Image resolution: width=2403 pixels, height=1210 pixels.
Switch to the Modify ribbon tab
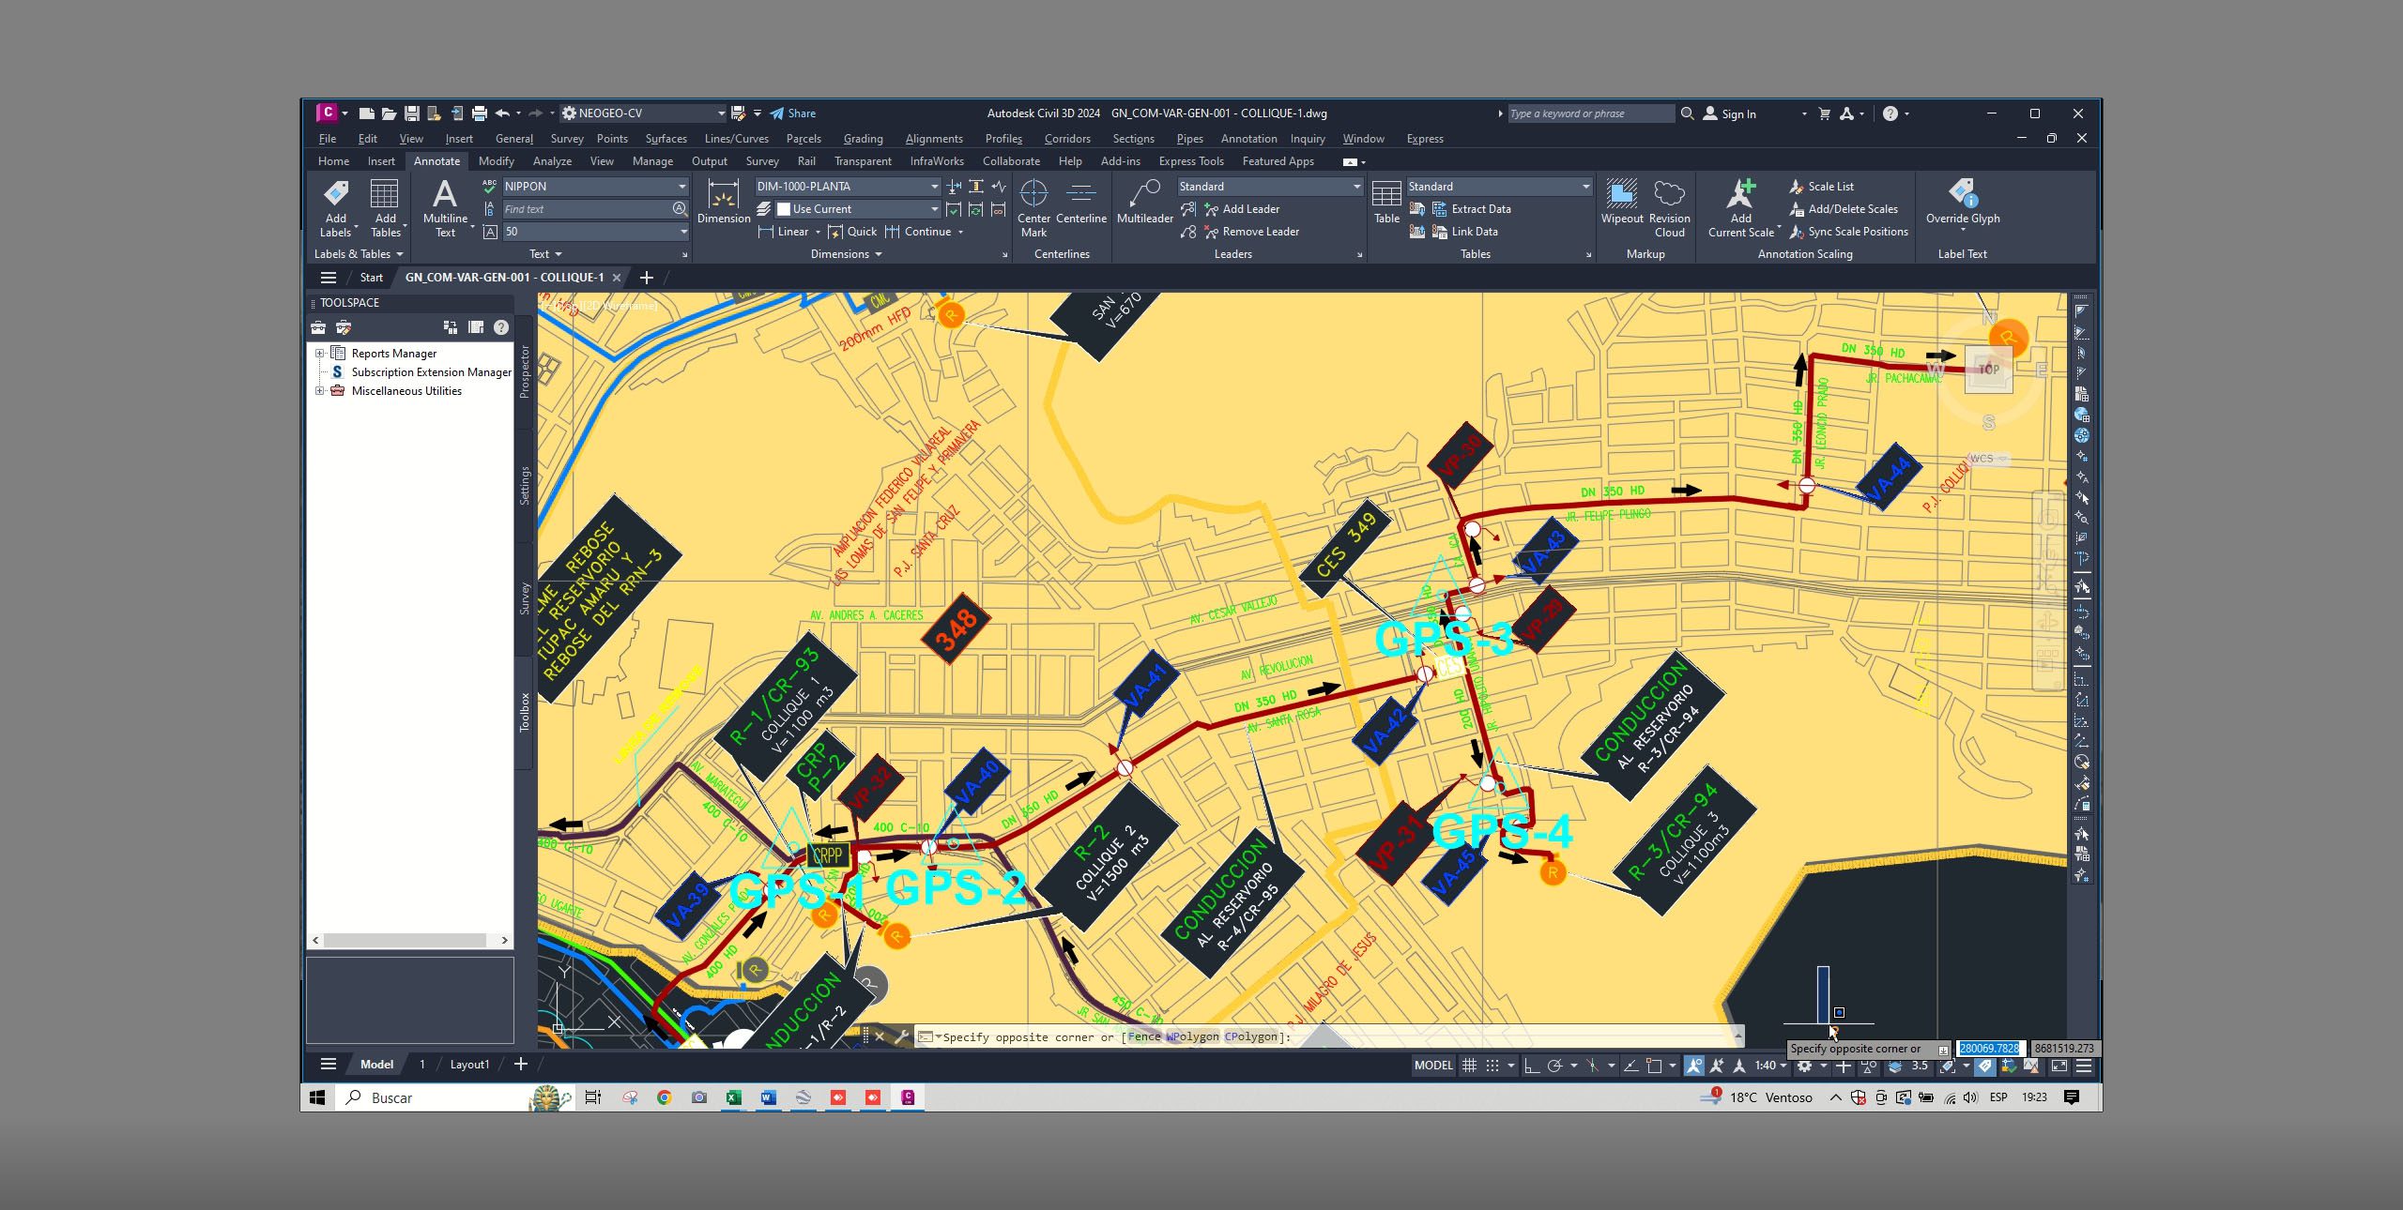(x=496, y=161)
